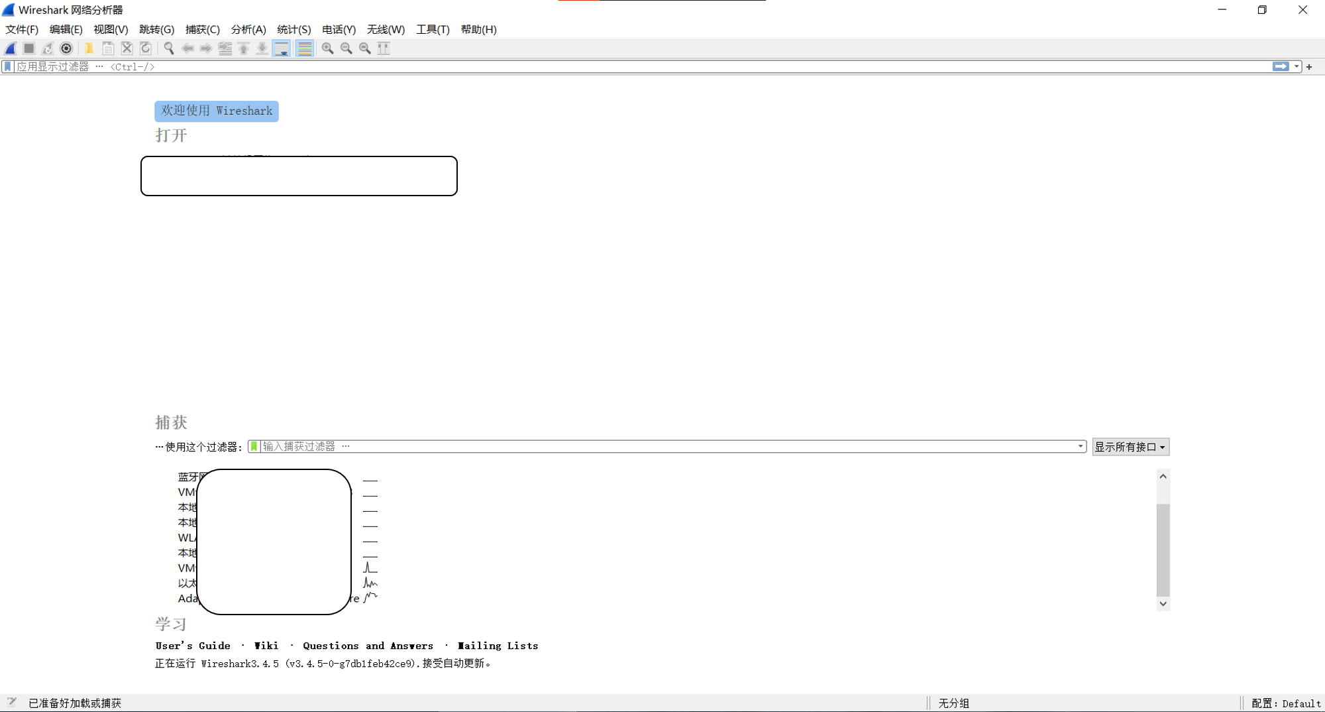Click 已准备好加载或捕获 status message

click(x=74, y=703)
